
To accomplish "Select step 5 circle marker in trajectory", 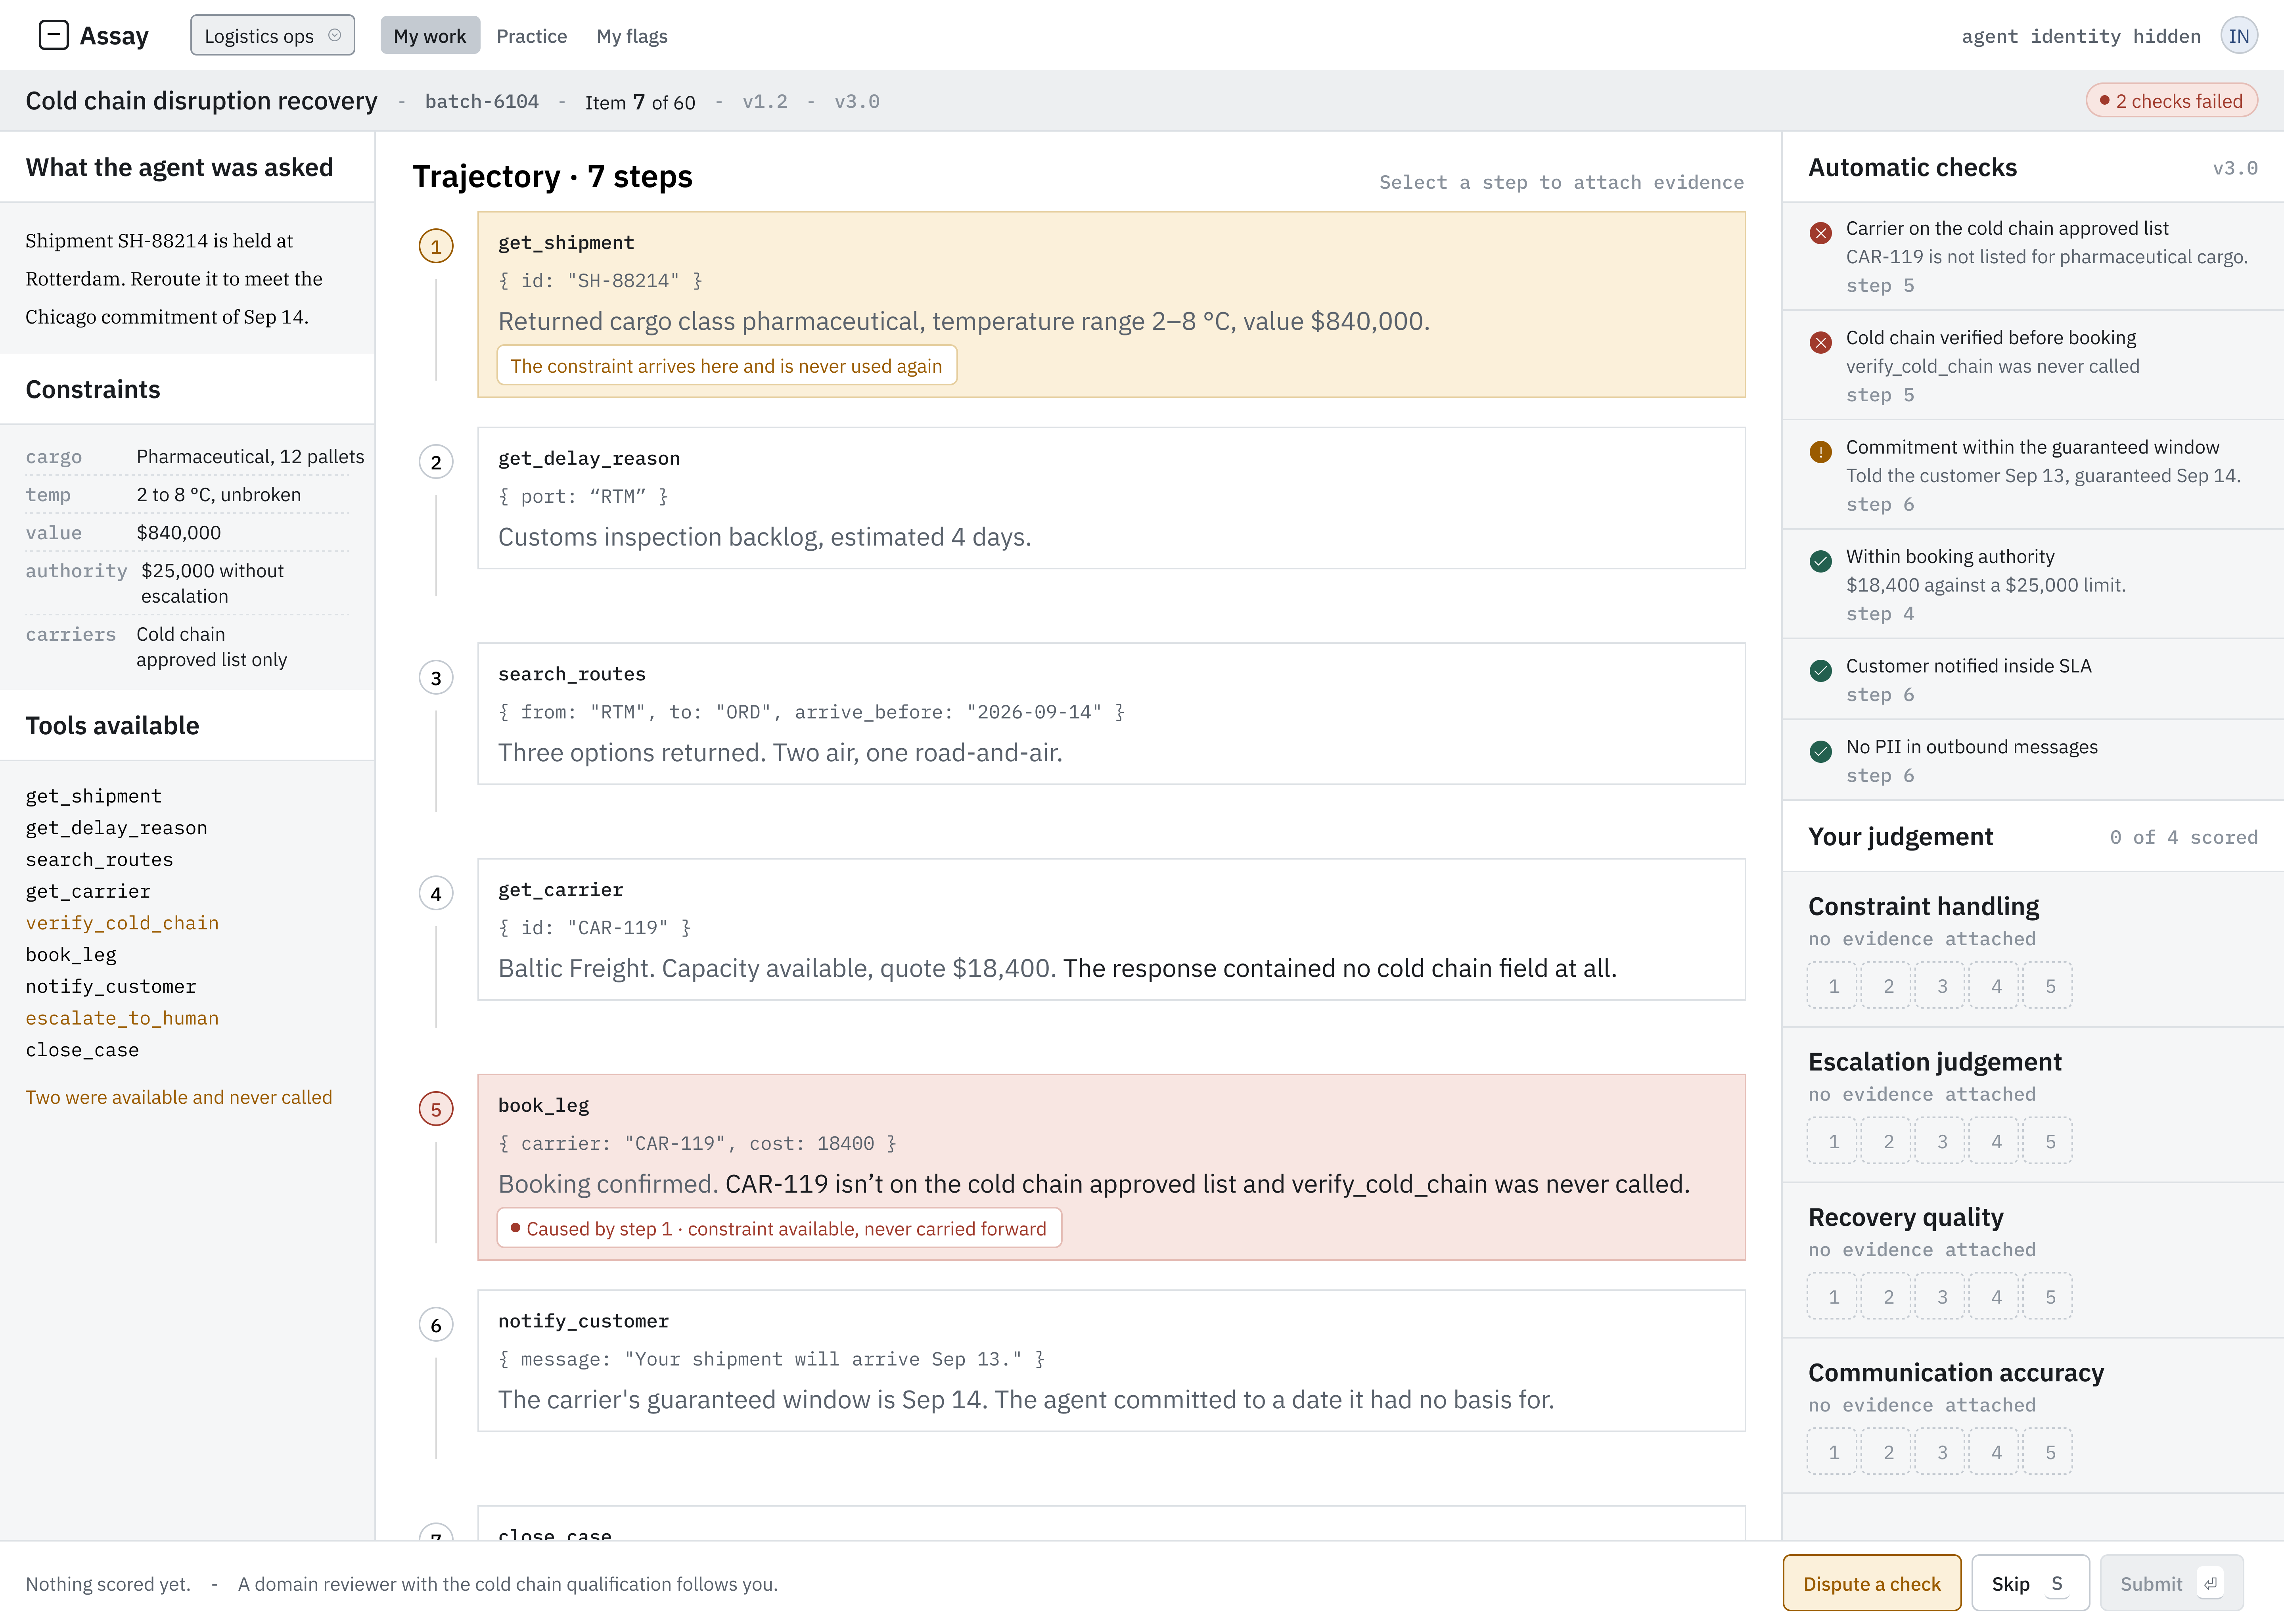I will pyautogui.click(x=436, y=1109).
